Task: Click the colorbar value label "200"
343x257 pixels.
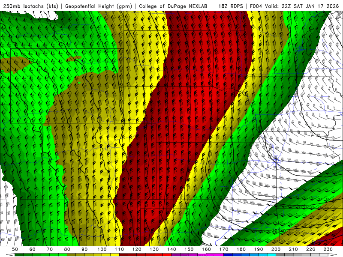Action: (276, 249)
